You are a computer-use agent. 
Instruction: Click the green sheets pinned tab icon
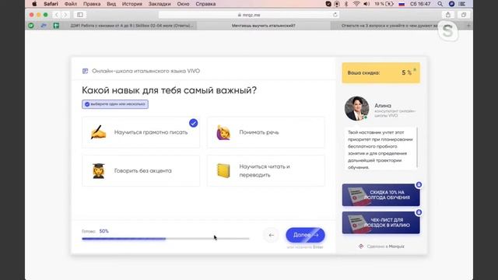pyautogui.click(x=56, y=26)
